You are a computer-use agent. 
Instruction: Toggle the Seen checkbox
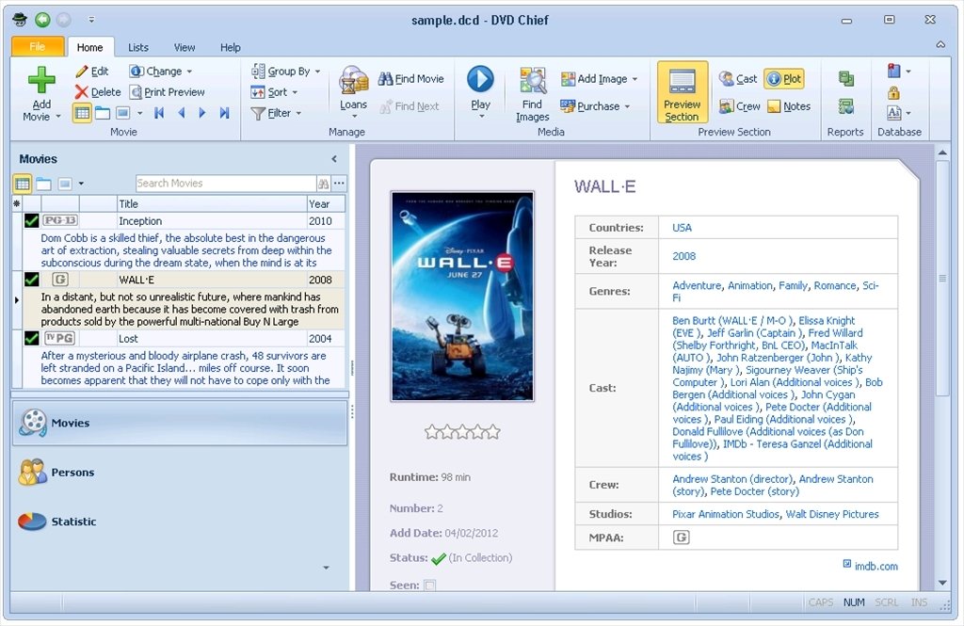pyautogui.click(x=429, y=586)
